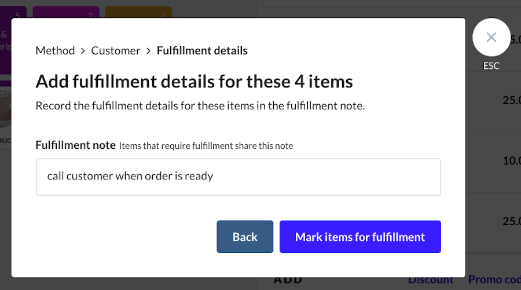Click the dialog heading about 4 items

pos(194,81)
